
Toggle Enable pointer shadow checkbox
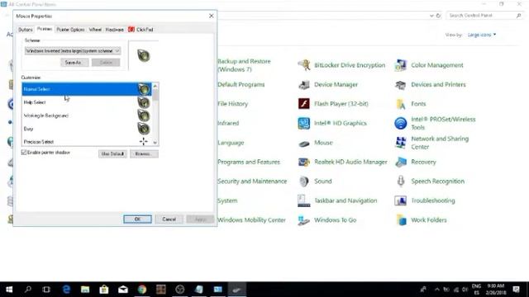[x=24, y=153]
